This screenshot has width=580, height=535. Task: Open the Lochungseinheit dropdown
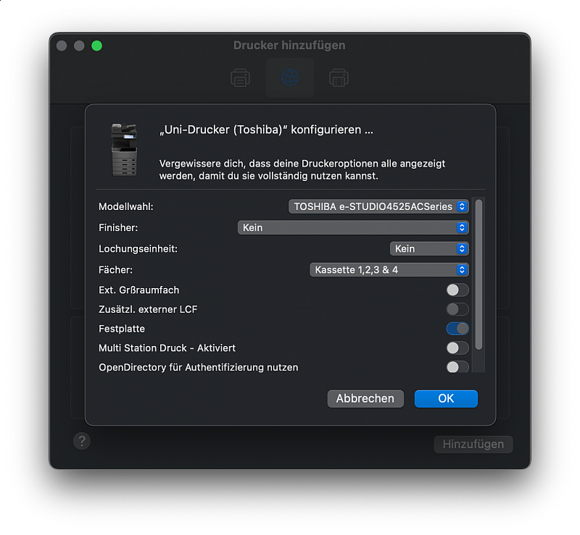pos(429,248)
